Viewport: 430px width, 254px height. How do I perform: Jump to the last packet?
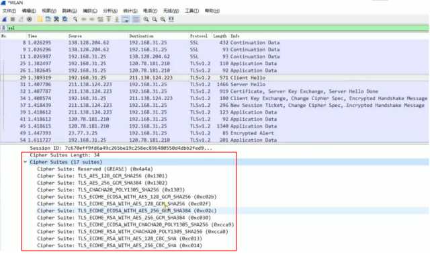(x=117, y=19)
